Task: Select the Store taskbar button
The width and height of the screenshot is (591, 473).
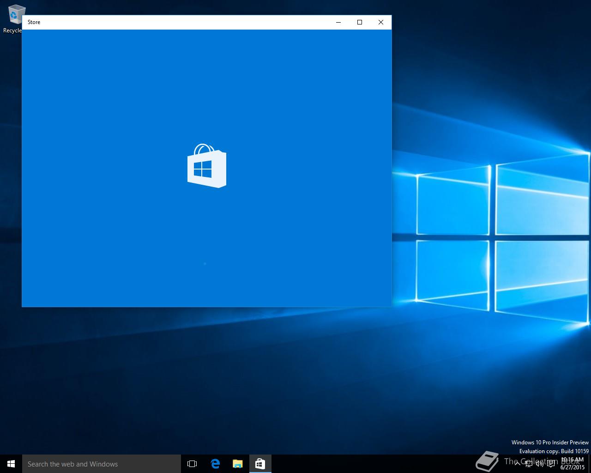Action: click(260, 464)
